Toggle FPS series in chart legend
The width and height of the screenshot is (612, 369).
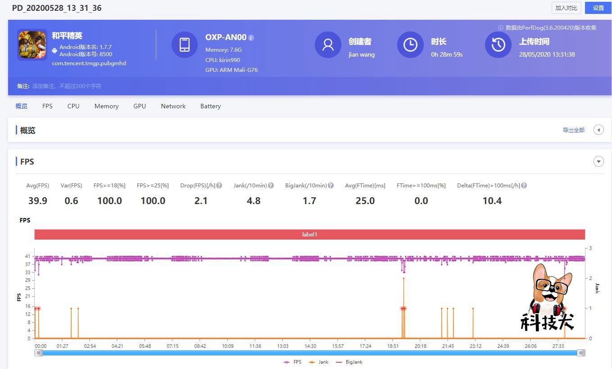[293, 362]
